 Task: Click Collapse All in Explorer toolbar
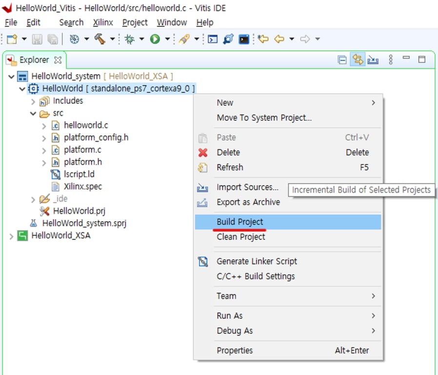click(x=342, y=60)
